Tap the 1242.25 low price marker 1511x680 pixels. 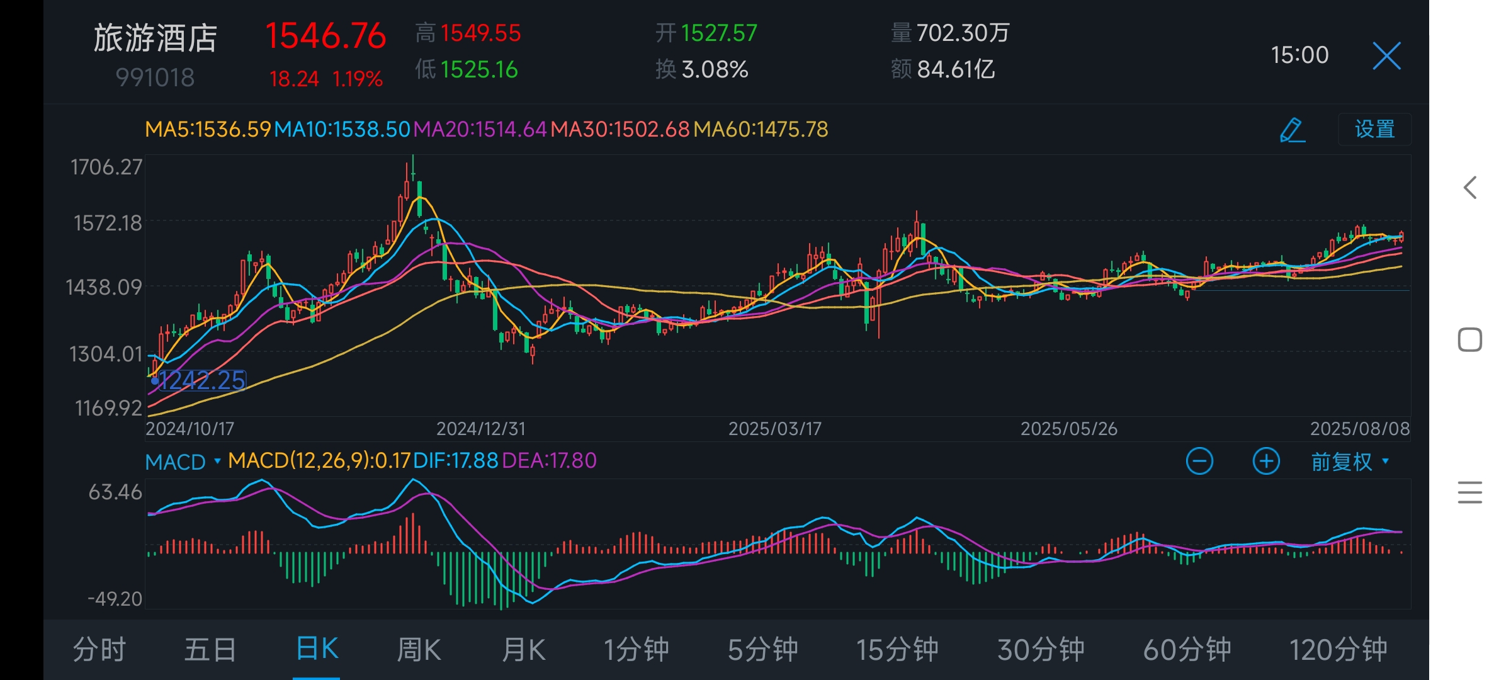(x=201, y=380)
